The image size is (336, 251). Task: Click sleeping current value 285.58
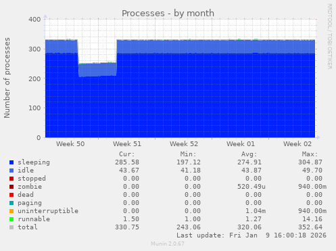[x=127, y=162]
